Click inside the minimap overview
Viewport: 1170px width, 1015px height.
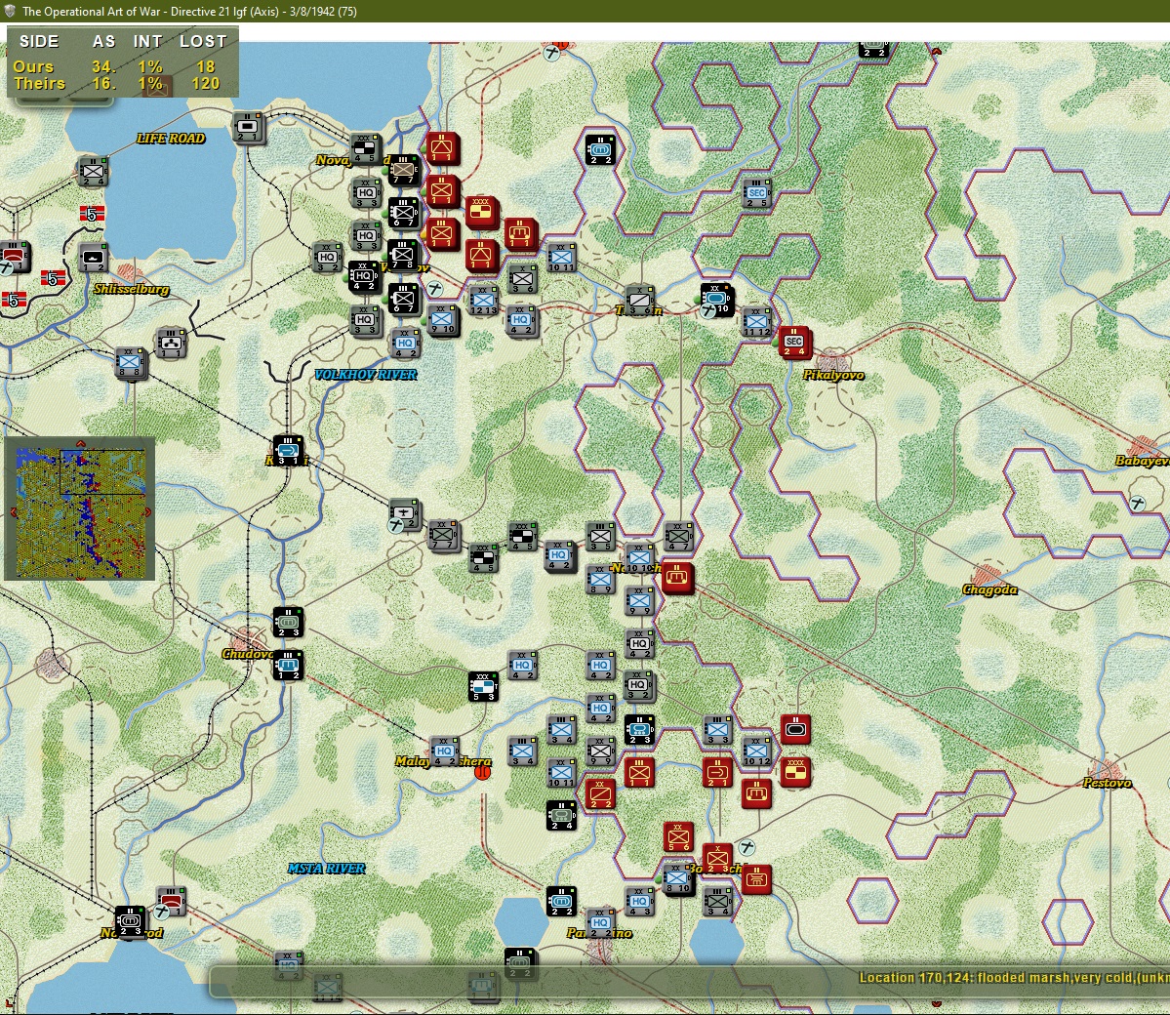pos(80,512)
